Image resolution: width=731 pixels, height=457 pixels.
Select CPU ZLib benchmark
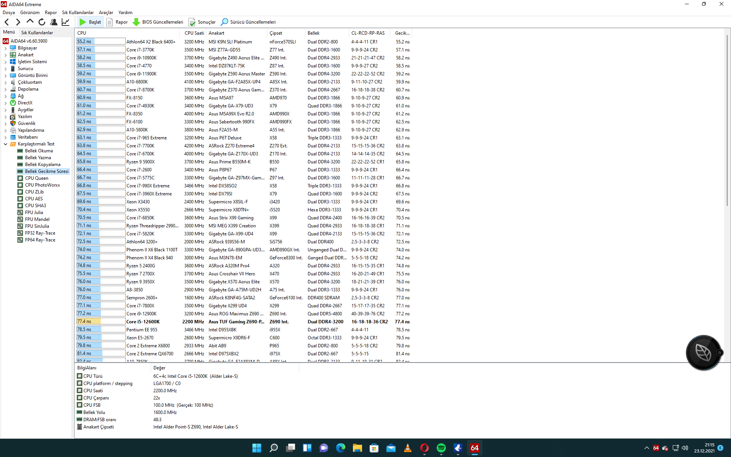(x=34, y=192)
